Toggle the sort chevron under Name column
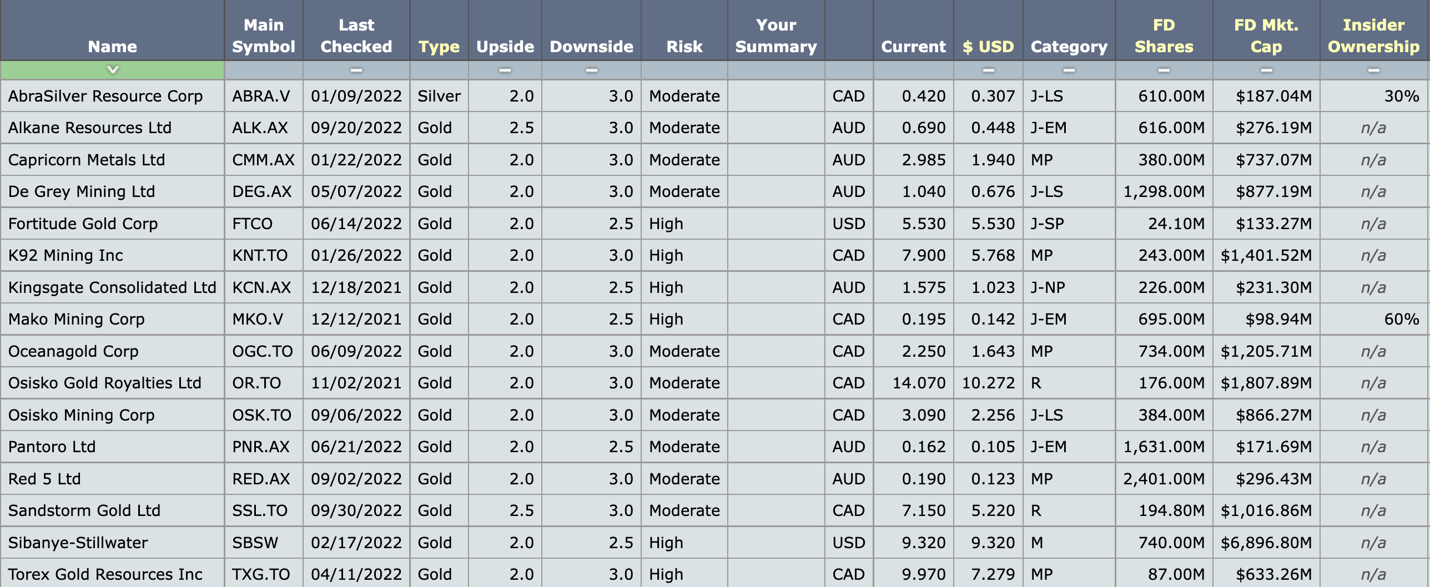 click(113, 70)
